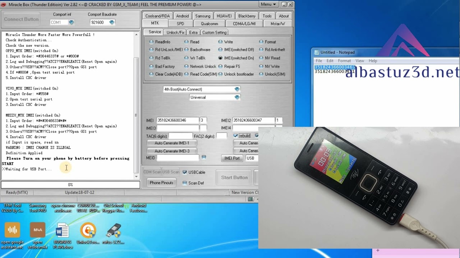This screenshot has width=460, height=258.
Task: Open the Custom Setting sub-tab
Action: click(214, 32)
